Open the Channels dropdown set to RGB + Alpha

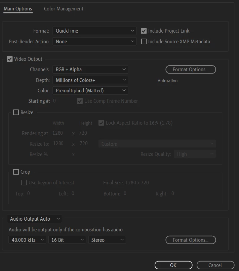(90, 70)
